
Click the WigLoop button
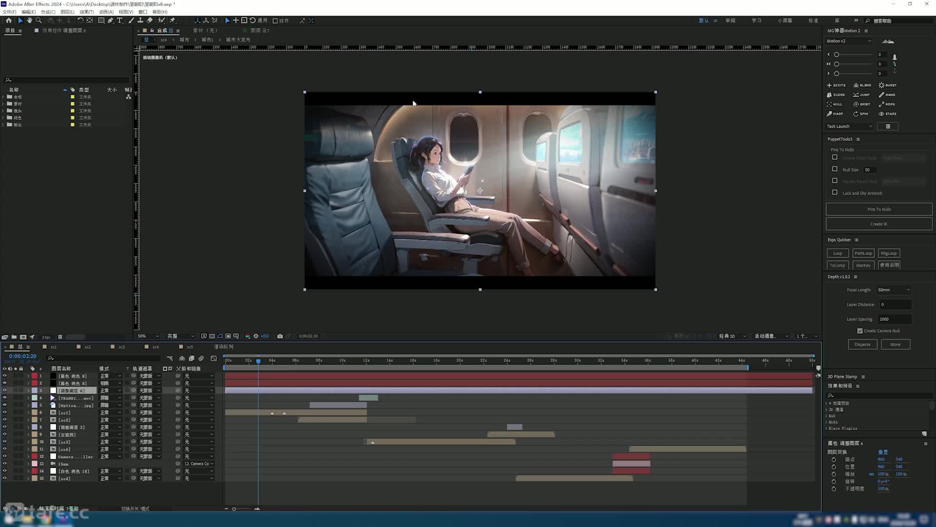tap(888, 253)
